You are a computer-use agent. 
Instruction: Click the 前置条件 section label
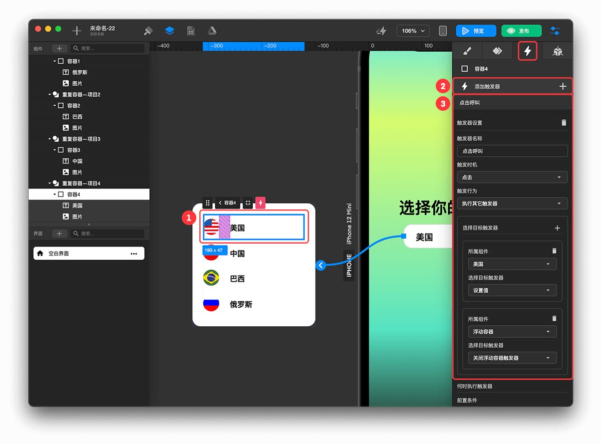click(467, 400)
